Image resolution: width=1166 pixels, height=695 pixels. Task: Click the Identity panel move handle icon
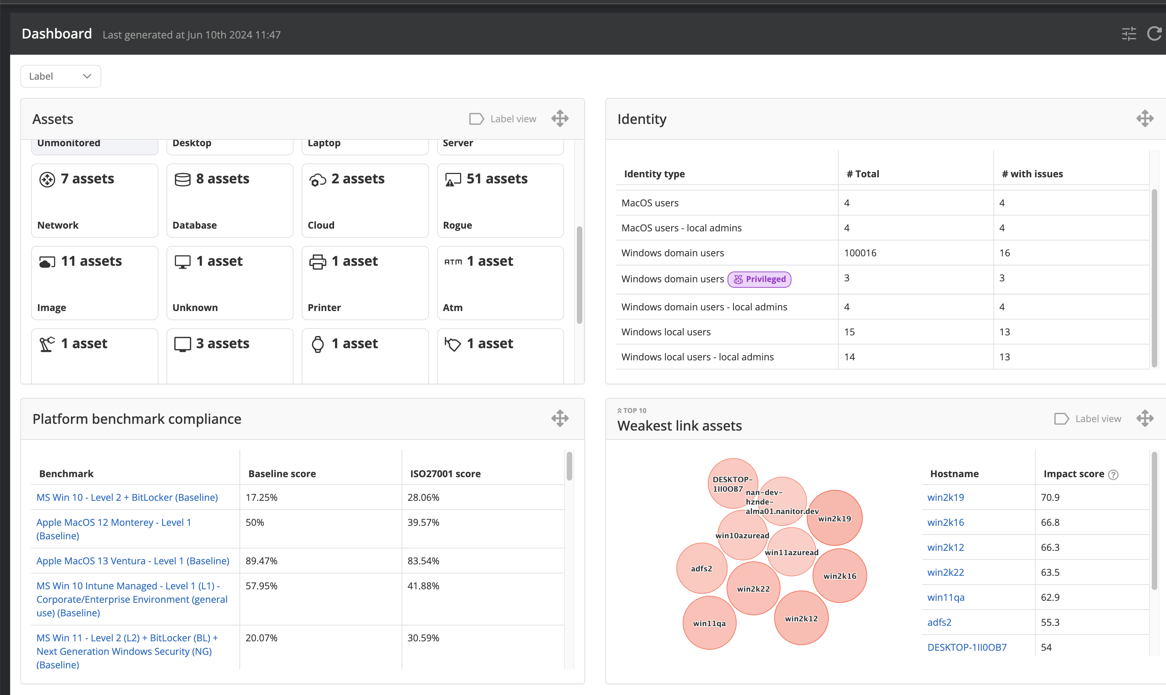1144,119
